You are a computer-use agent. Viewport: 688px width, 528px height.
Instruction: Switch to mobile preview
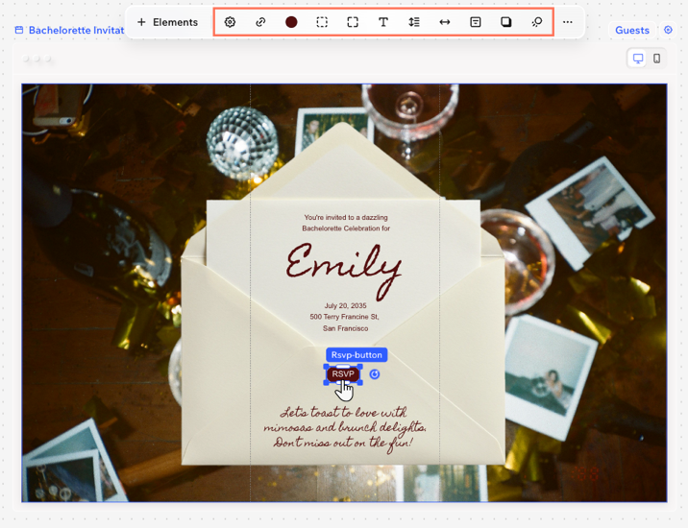point(656,59)
